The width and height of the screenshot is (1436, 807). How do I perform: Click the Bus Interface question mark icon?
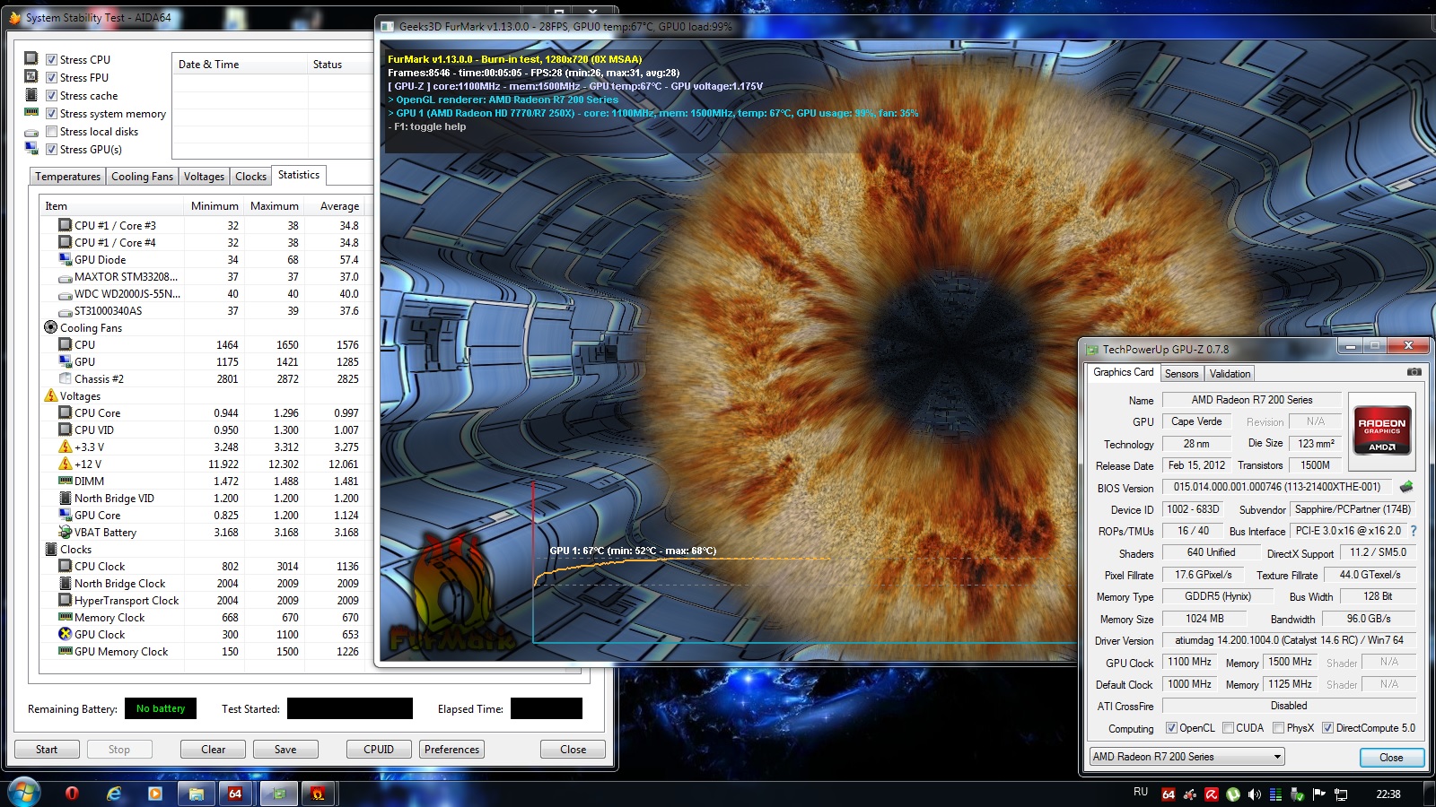(1414, 531)
